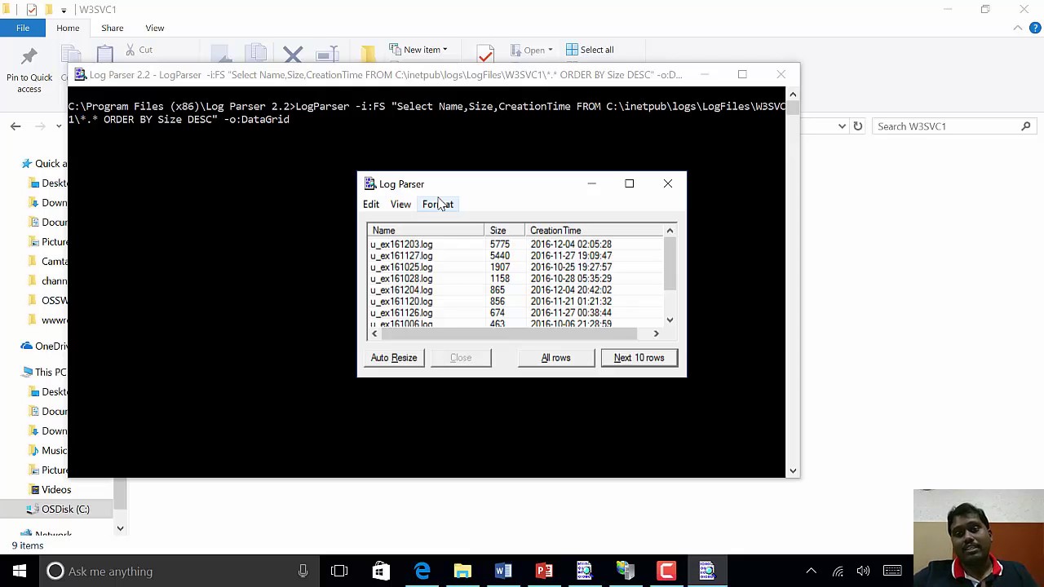Open the Windows Store taskbar icon
1044x587 pixels.
pyautogui.click(x=381, y=572)
